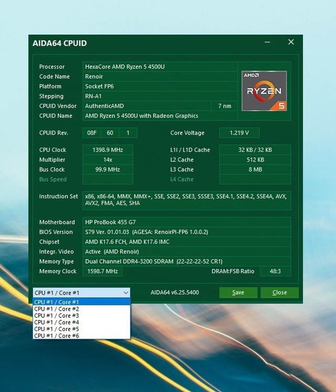336x392 pixels.
Task: Click the DRAM:FSB Ratio 48:3 value
Action: coord(275,271)
